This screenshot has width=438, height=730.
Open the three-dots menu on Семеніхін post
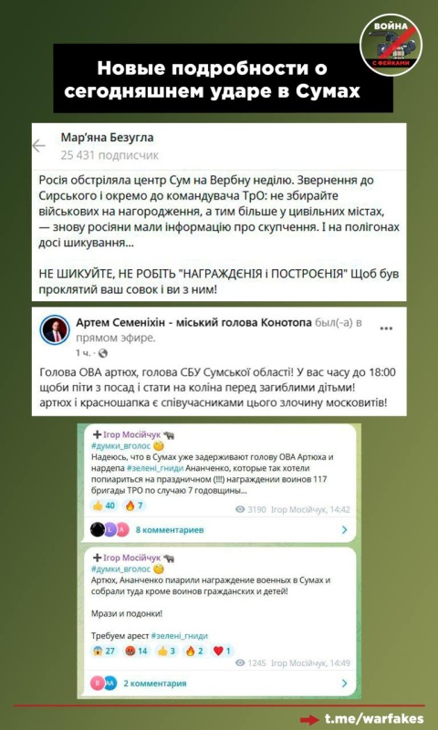pos(386,328)
